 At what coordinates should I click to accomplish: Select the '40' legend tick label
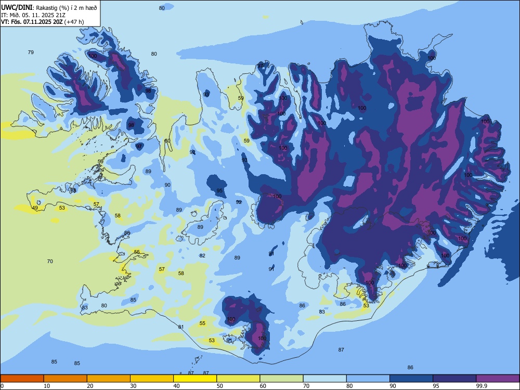(x=177, y=386)
